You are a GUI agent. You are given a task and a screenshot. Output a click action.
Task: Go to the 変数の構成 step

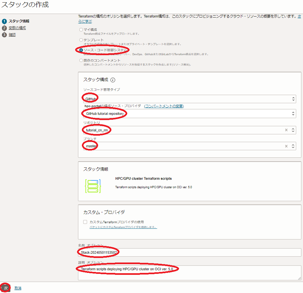(x=17, y=28)
